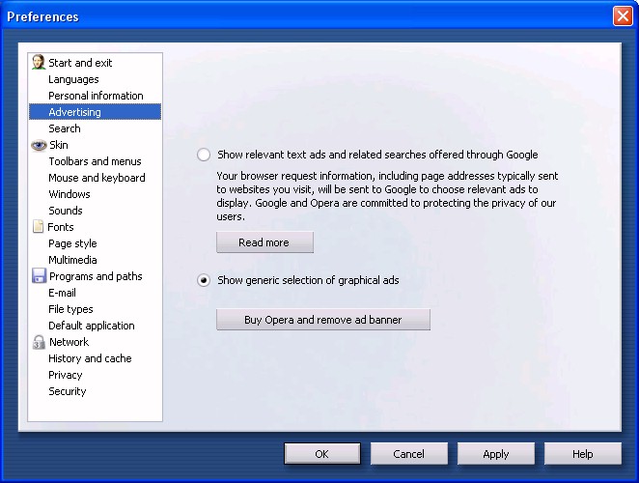Viewport: 639px width, 483px height.
Task: Open the File types page
Action: click(x=70, y=309)
